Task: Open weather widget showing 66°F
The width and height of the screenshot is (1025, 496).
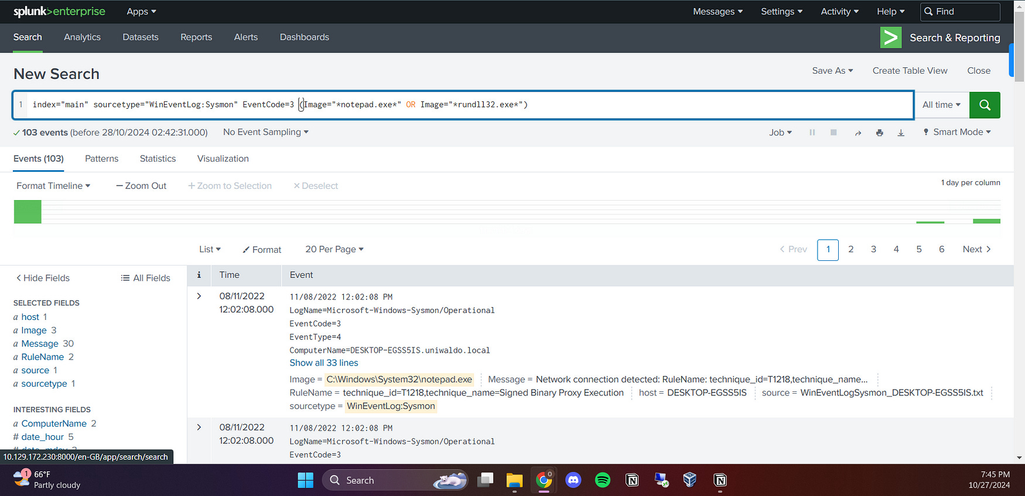Action: (x=47, y=480)
